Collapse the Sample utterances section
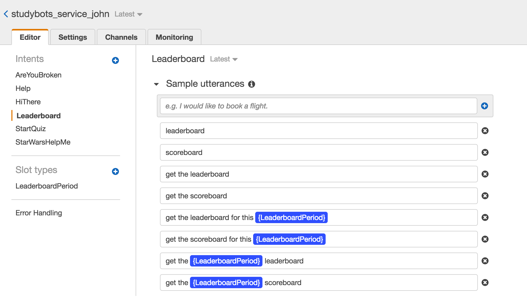 156,84
